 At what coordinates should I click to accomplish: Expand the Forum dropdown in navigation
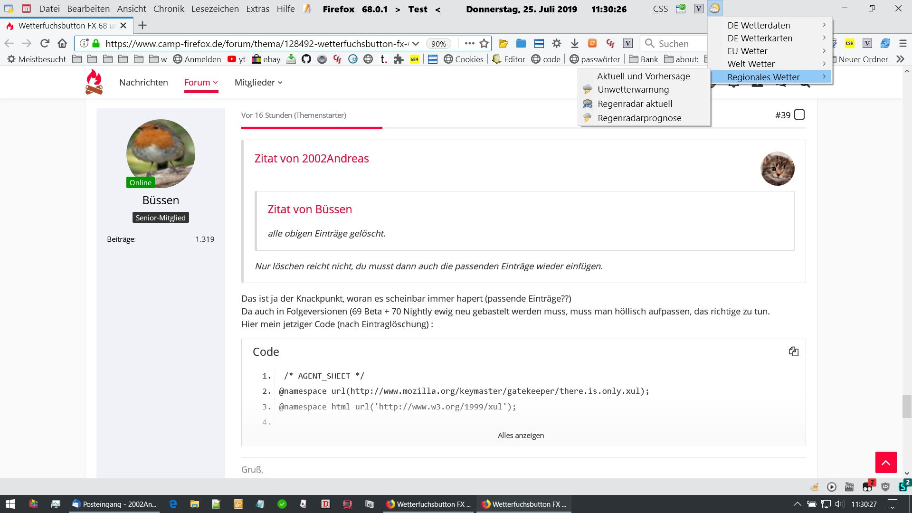[201, 82]
